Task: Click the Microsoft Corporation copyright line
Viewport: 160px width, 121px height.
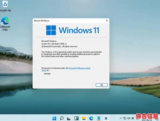Action: coord(59,47)
